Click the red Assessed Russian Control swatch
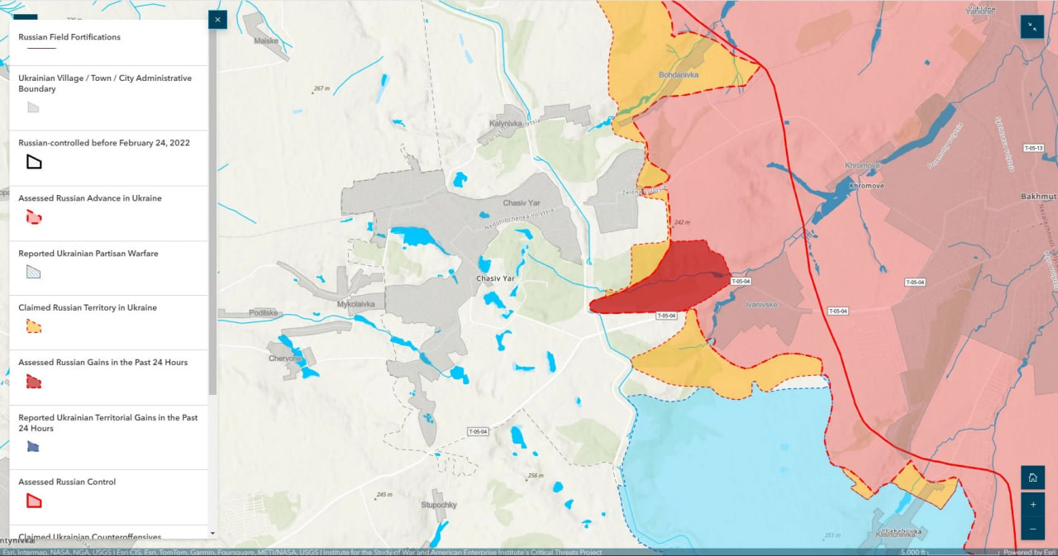The height and width of the screenshot is (556, 1058). point(34,501)
